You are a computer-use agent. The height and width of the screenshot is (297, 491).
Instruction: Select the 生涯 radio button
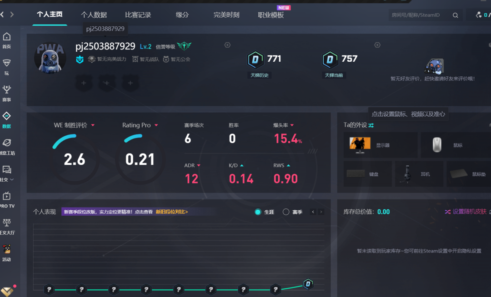coord(258,212)
